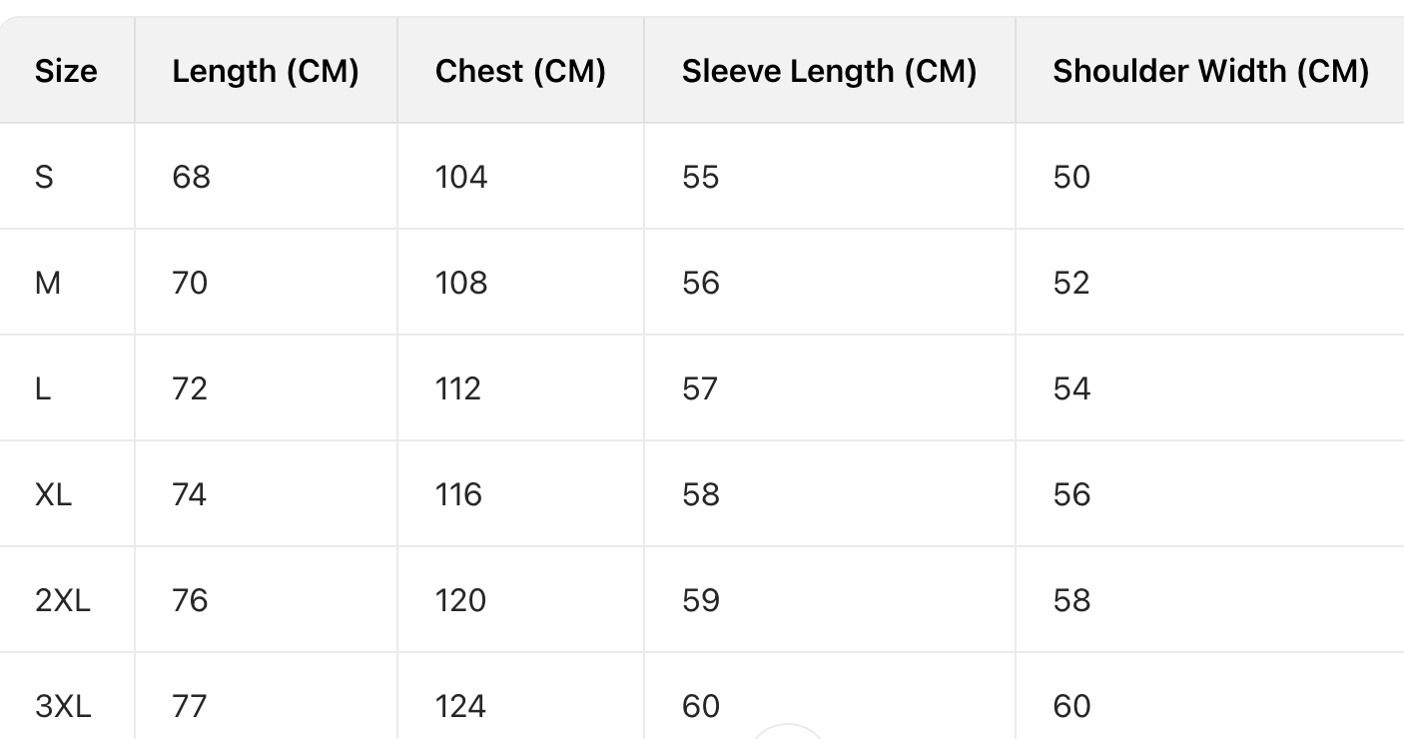The width and height of the screenshot is (1404, 739).
Task: Select the Length (CM) column header
Action: tap(265, 71)
